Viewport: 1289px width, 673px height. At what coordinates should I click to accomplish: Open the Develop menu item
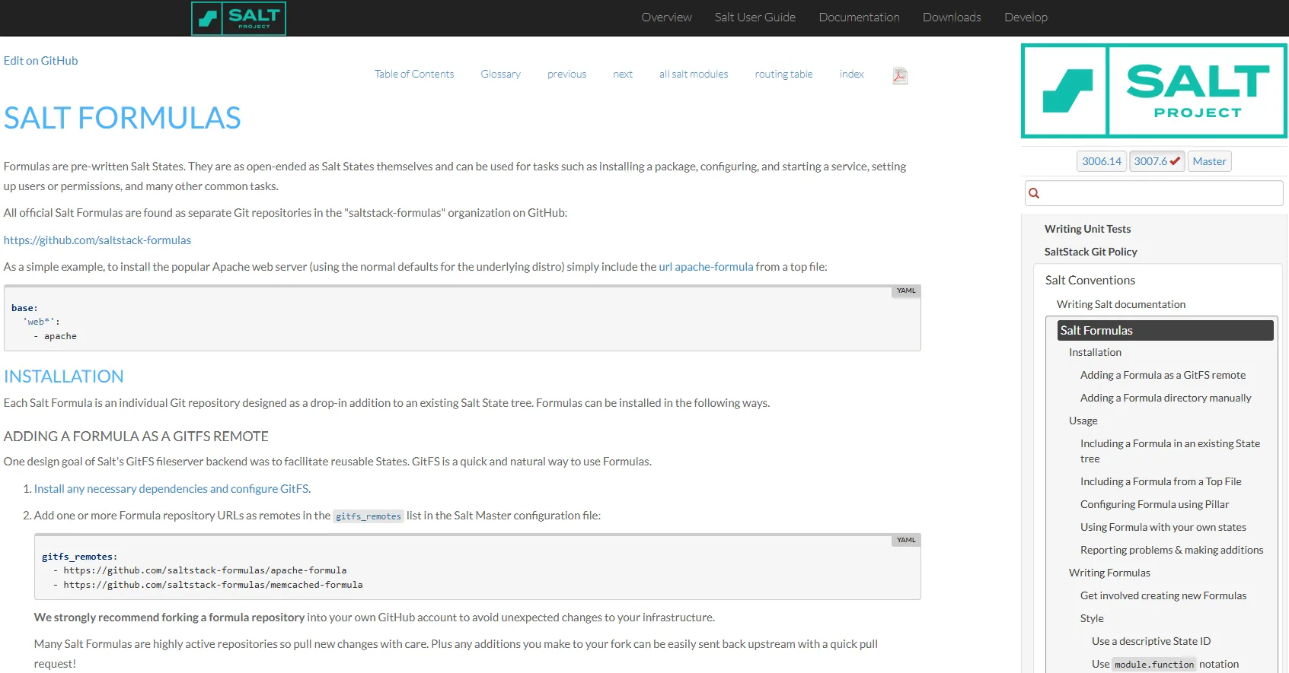pos(1026,17)
